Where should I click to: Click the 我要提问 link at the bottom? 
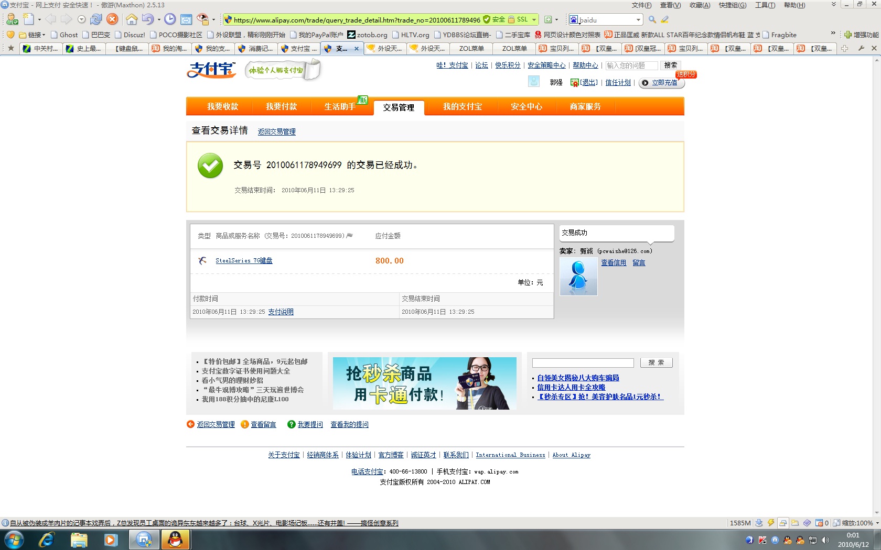pyautogui.click(x=310, y=424)
